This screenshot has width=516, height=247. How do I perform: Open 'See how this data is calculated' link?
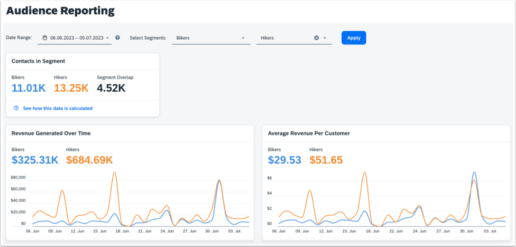point(57,108)
